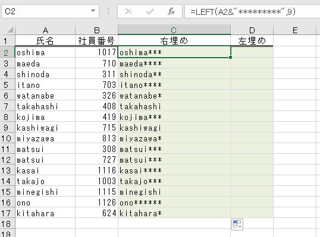320x237 pixels.
Task: Click the 社員番号 header cell
Action: point(96,40)
